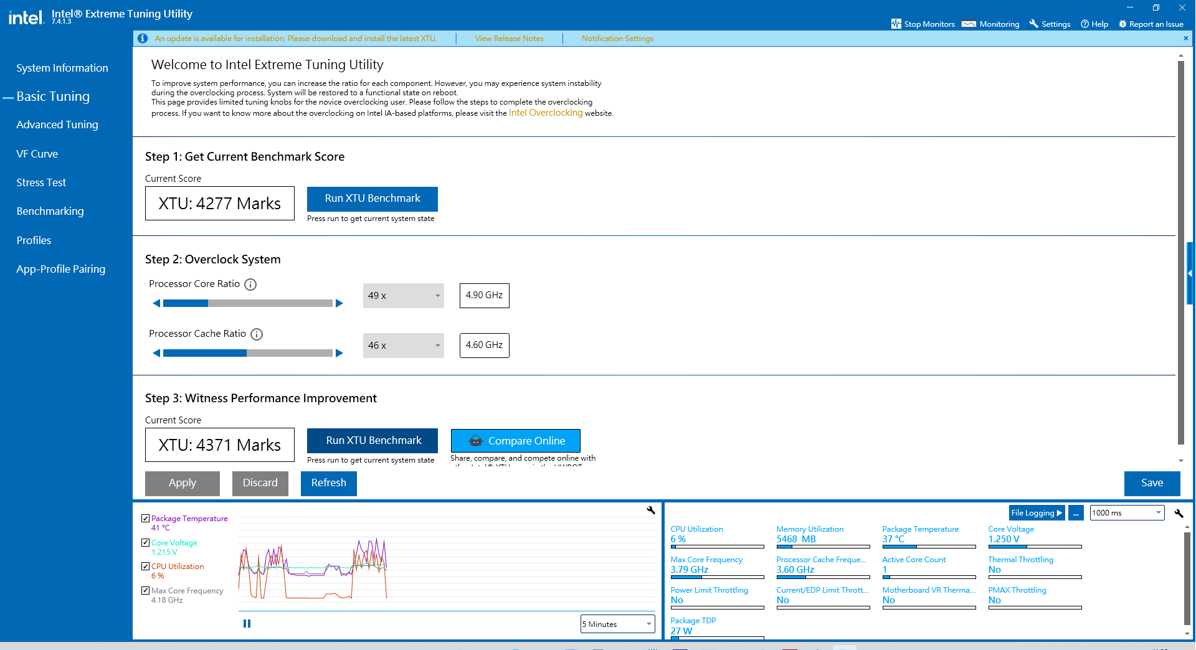Viewport: 1196px width, 650px height.
Task: Decrease Processor Core Ratio with left arrow
Action: point(156,303)
